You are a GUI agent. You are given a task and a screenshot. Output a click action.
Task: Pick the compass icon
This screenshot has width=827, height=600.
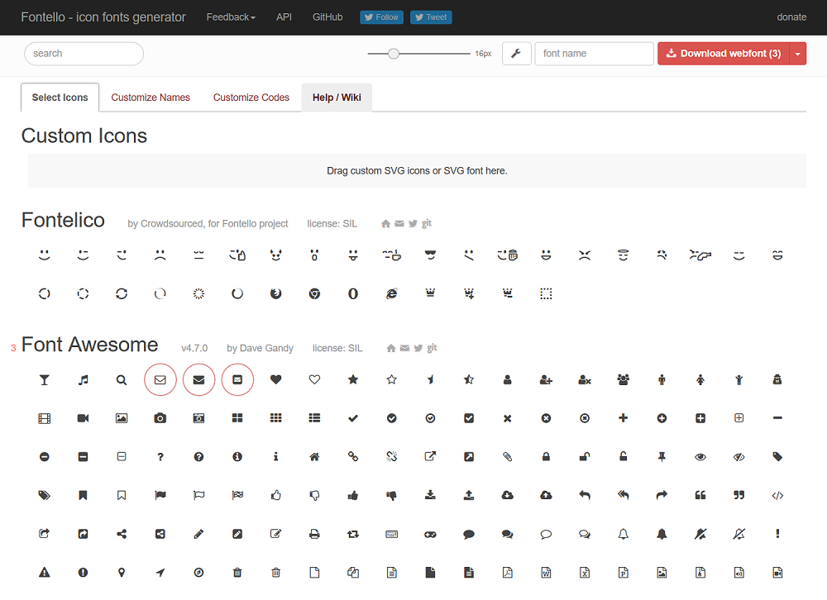pos(198,573)
